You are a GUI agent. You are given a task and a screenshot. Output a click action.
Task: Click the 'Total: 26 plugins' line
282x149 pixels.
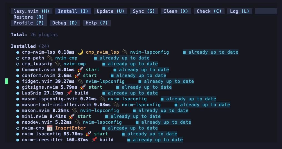click(x=34, y=34)
